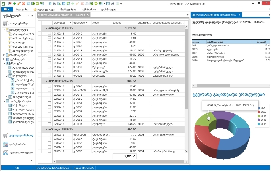Click the wrench tools icon in sidebar
Viewport: 271px width, 171px height.
(x=5, y=153)
